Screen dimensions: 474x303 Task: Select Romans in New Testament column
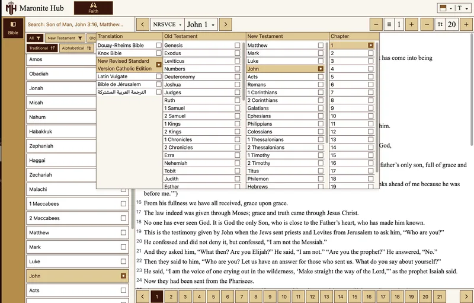click(x=285, y=84)
